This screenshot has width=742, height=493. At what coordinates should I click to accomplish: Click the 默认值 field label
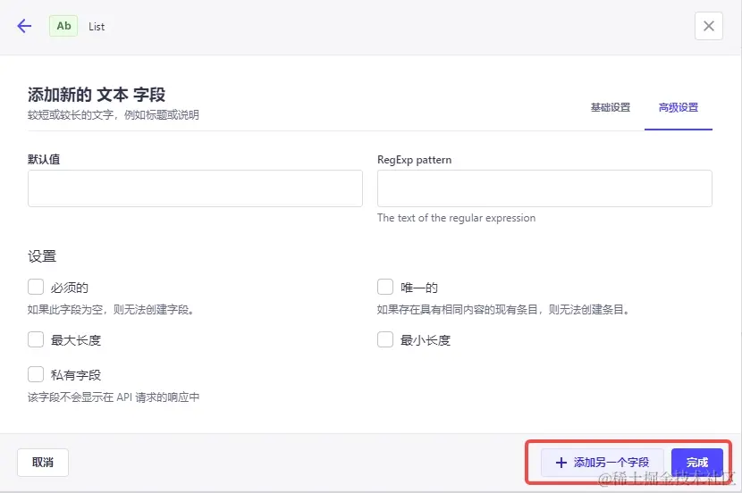[x=44, y=160]
